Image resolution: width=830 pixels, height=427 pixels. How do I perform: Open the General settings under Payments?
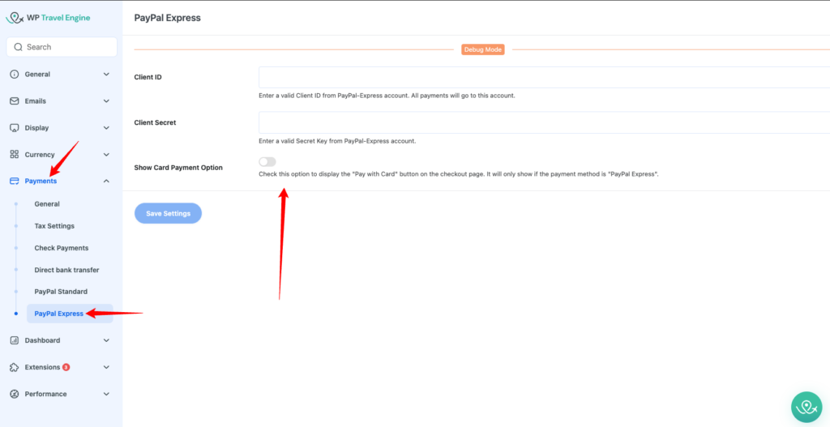47,203
